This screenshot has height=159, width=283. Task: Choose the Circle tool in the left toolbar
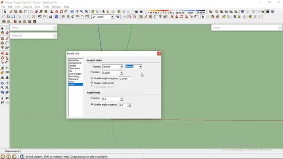2,43
